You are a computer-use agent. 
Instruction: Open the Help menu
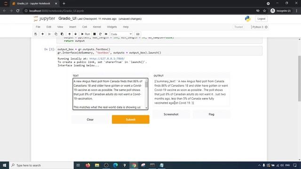(126, 27)
